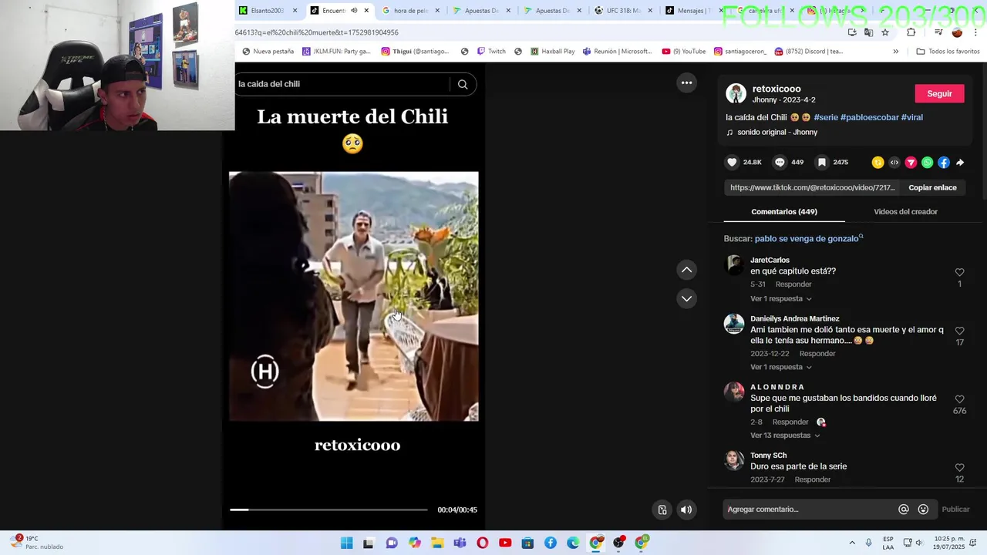The width and height of the screenshot is (987, 555).
Task: Save video with the bookmark icon
Action: (822, 162)
